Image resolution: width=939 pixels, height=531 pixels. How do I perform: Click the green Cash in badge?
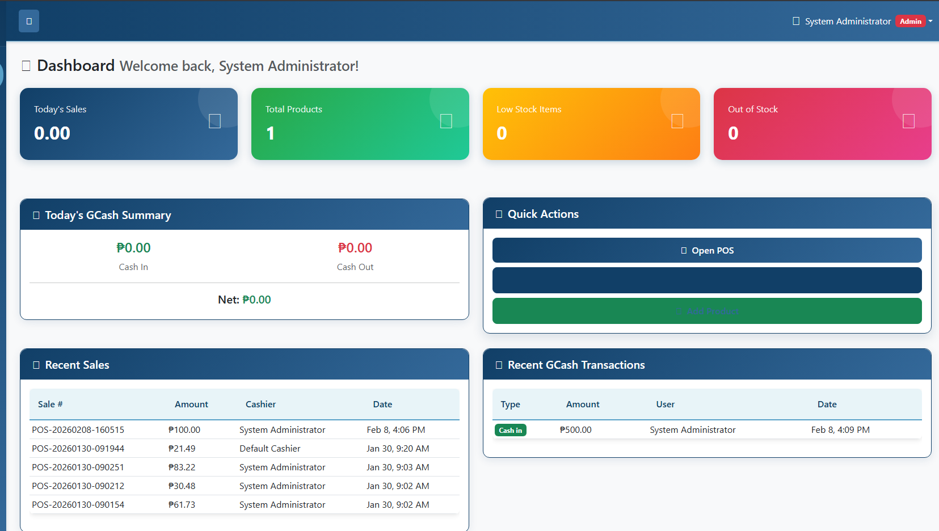pos(510,430)
